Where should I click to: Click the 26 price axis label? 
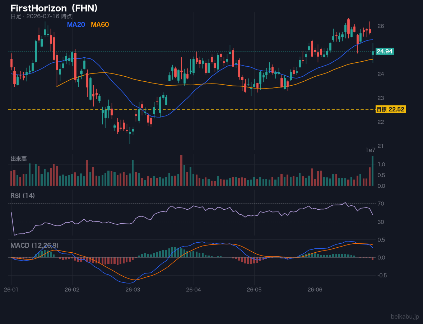point(381,26)
